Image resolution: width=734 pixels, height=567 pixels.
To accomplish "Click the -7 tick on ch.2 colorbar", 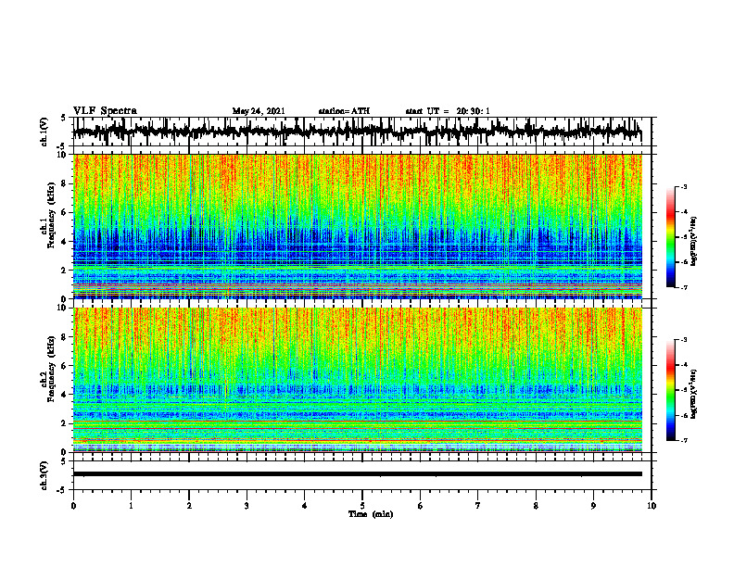I will (x=684, y=440).
